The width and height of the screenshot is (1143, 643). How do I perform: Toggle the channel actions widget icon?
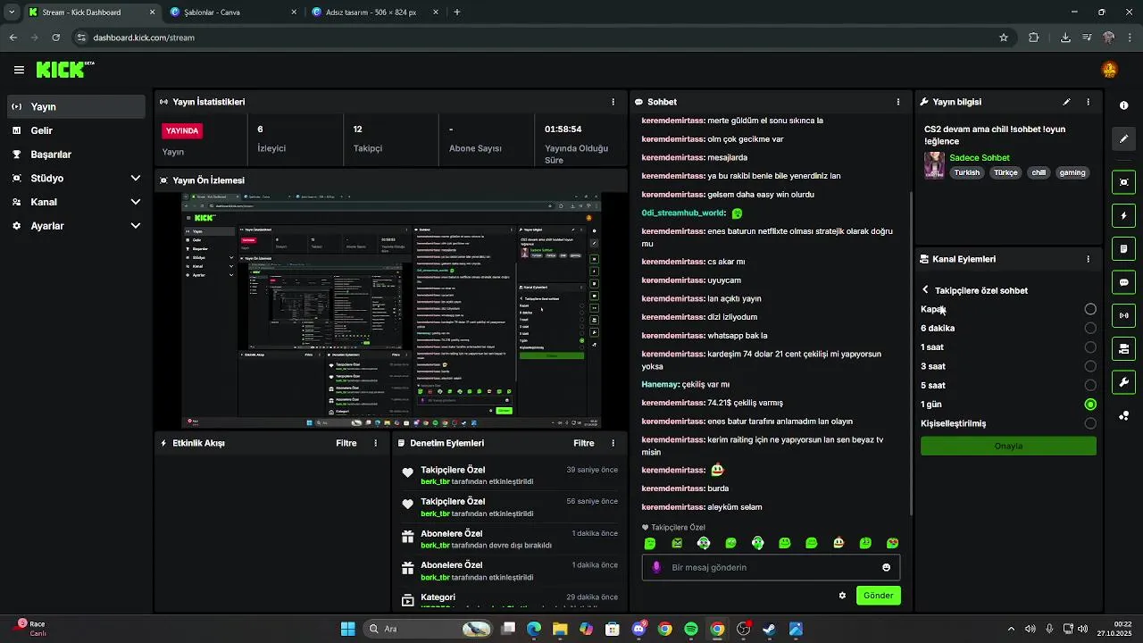pyautogui.click(x=1123, y=348)
